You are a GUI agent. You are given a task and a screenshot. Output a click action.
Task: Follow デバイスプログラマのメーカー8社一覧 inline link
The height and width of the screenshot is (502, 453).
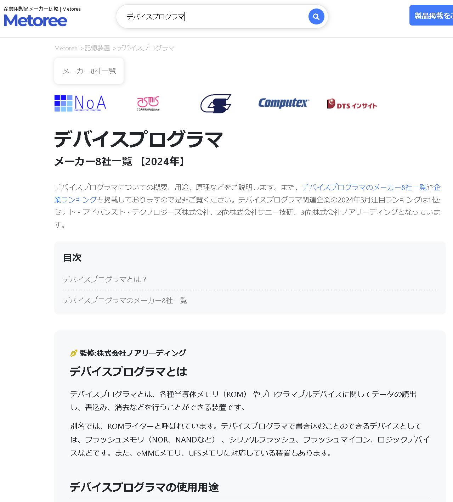coord(364,187)
